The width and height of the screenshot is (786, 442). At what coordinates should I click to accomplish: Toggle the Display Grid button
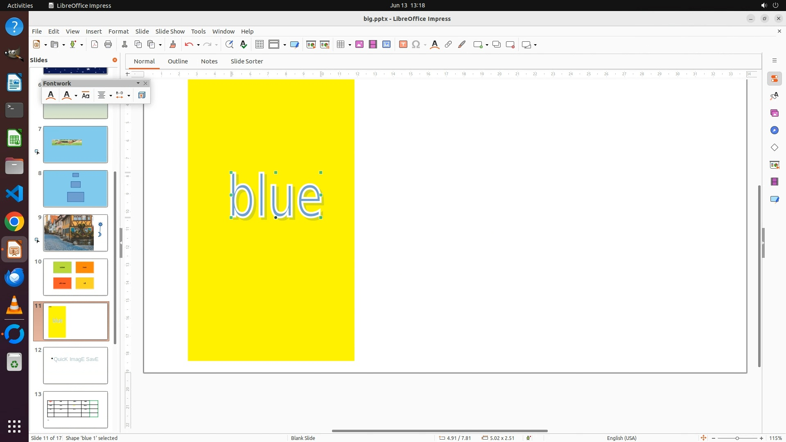point(259,45)
